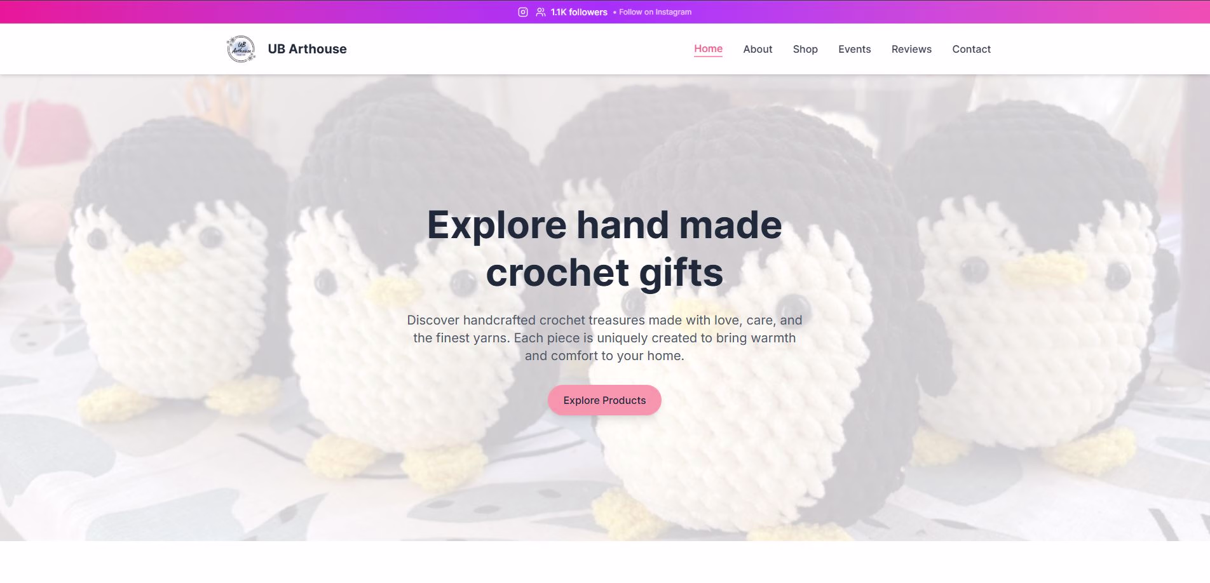Image resolution: width=1210 pixels, height=583 pixels.
Task: Click the followers people icon
Action: point(541,12)
